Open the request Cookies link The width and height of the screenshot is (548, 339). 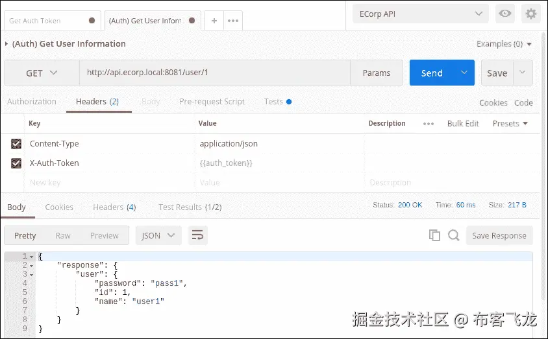click(493, 102)
